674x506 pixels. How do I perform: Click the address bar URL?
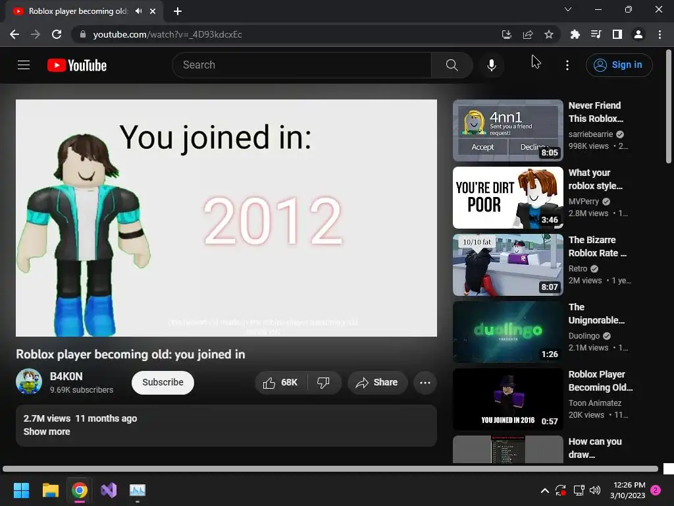[x=168, y=34]
